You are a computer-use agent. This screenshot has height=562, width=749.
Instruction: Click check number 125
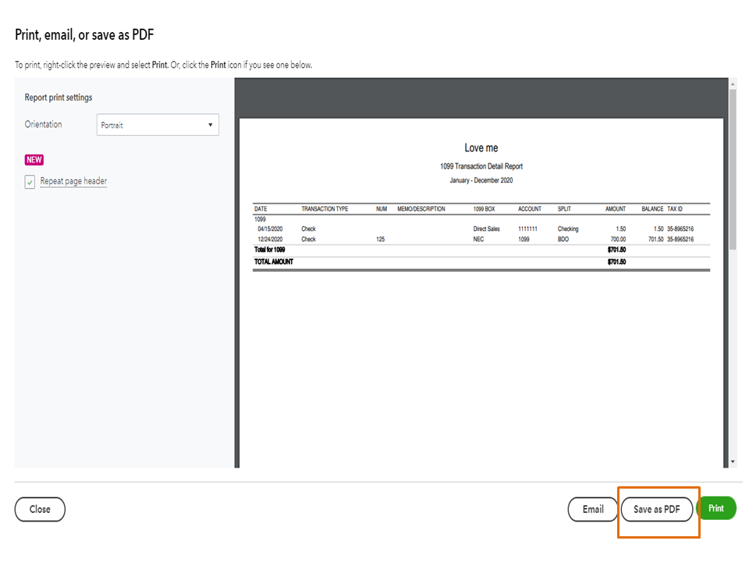pos(380,239)
